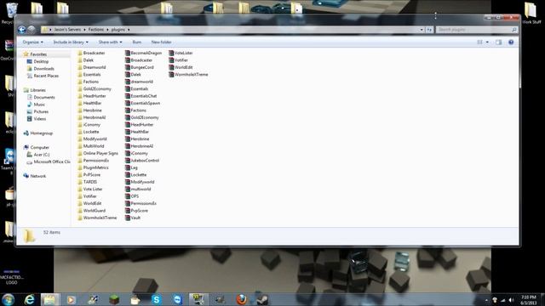The image size is (545, 306).
Task: Click New folder in the toolbar
Action: tap(161, 42)
